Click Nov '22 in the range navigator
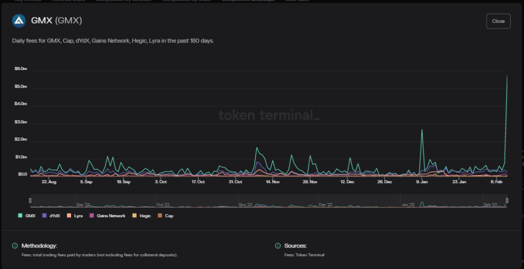 [x=246, y=205]
